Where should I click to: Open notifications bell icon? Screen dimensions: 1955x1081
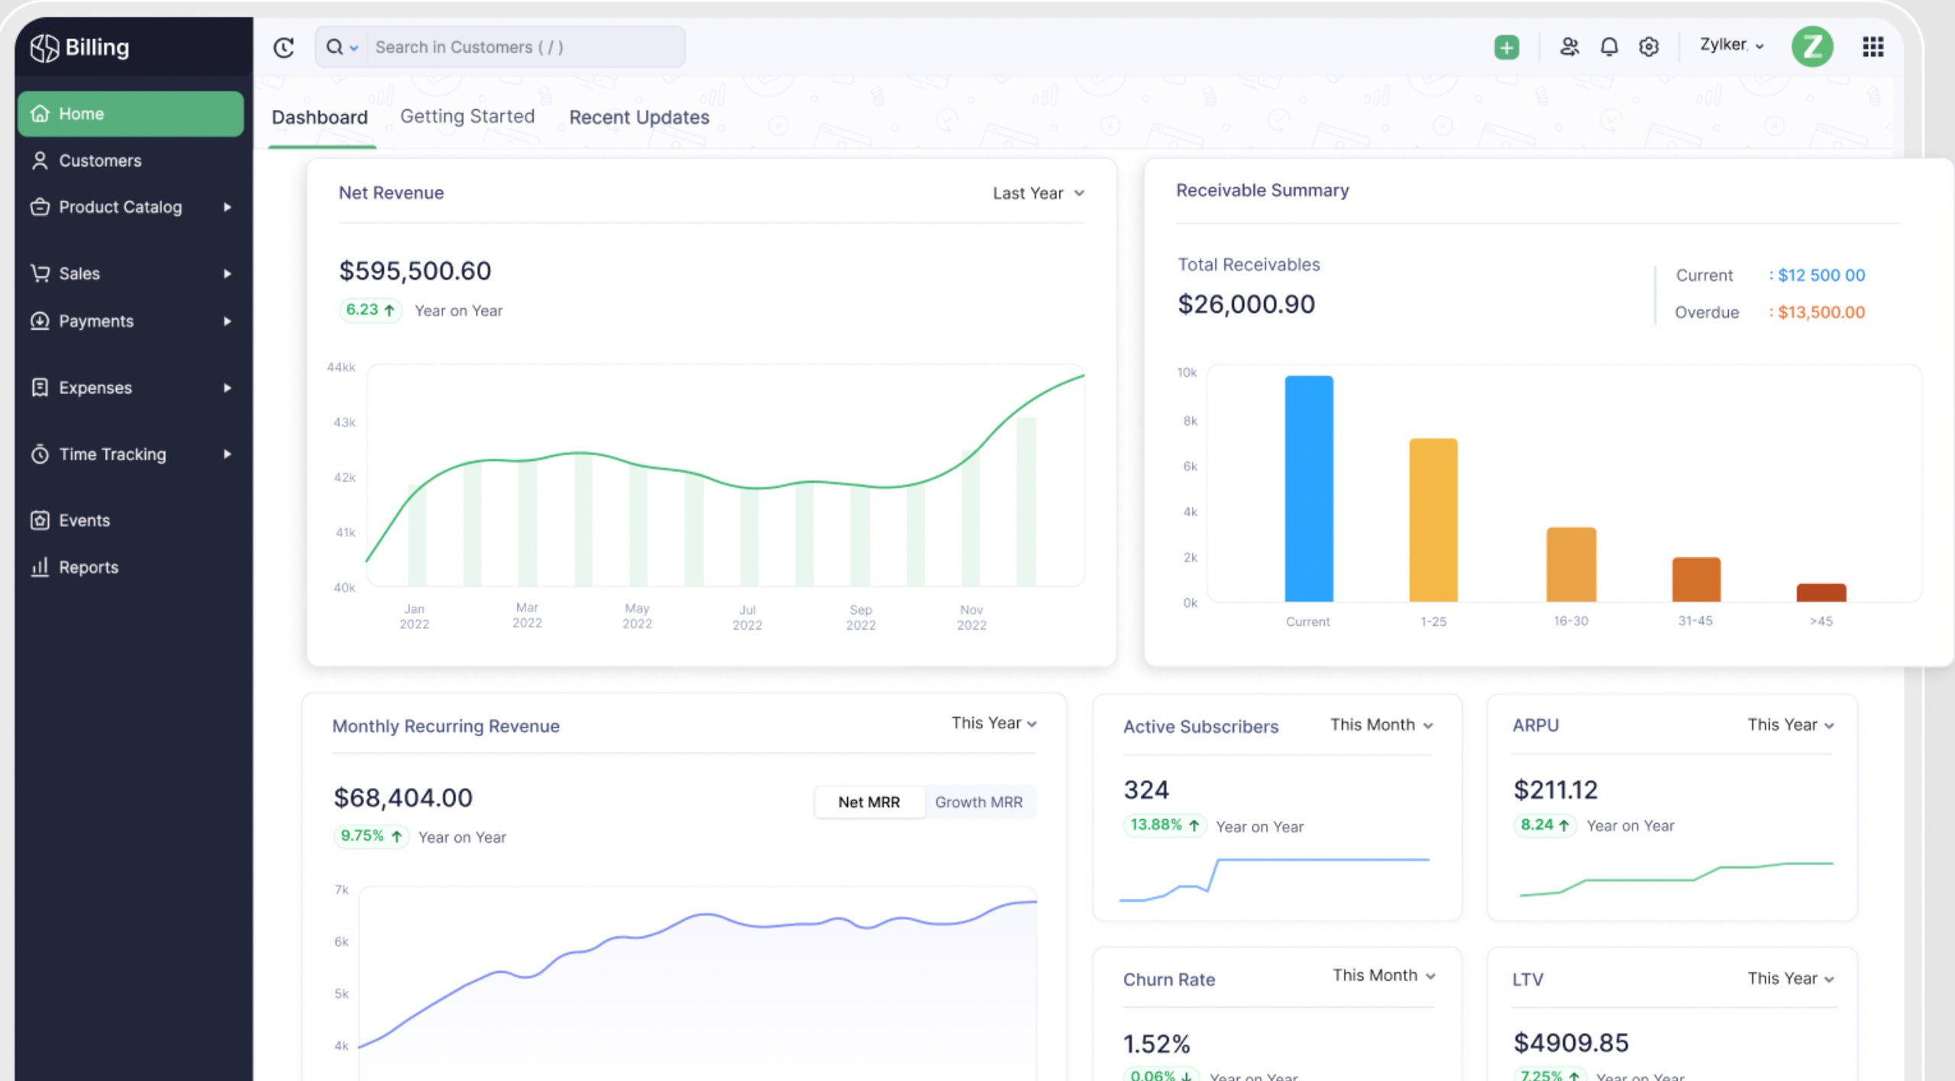[1609, 47]
